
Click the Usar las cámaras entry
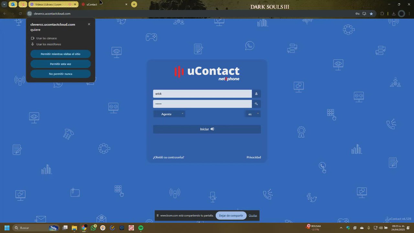tap(44, 38)
